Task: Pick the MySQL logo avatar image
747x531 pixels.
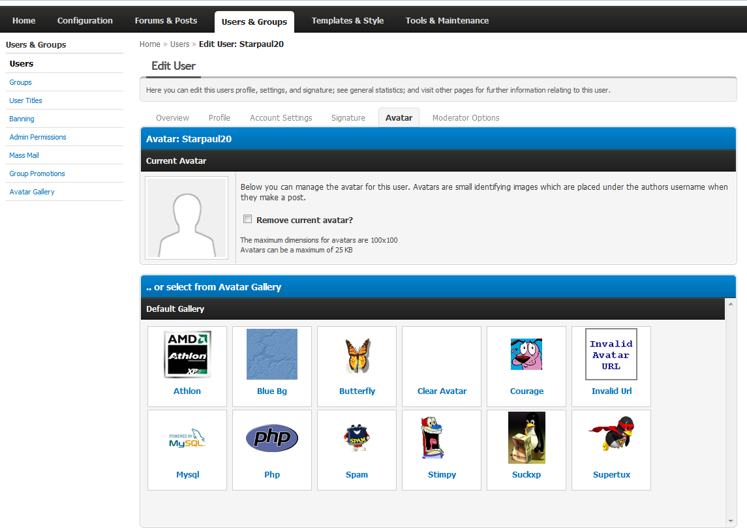Action: pos(187,438)
